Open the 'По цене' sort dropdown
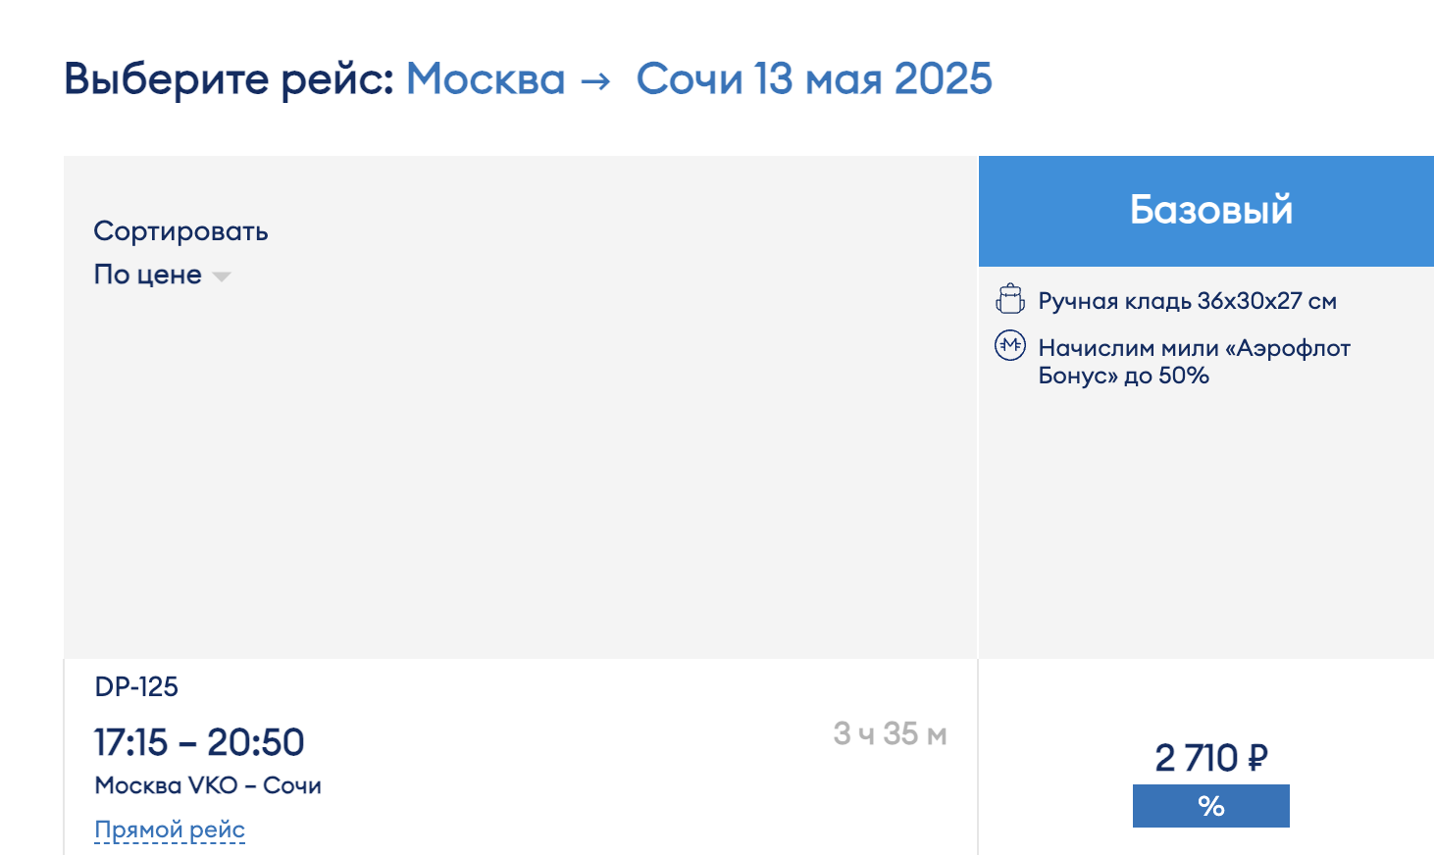This screenshot has width=1434, height=855. coord(162,275)
